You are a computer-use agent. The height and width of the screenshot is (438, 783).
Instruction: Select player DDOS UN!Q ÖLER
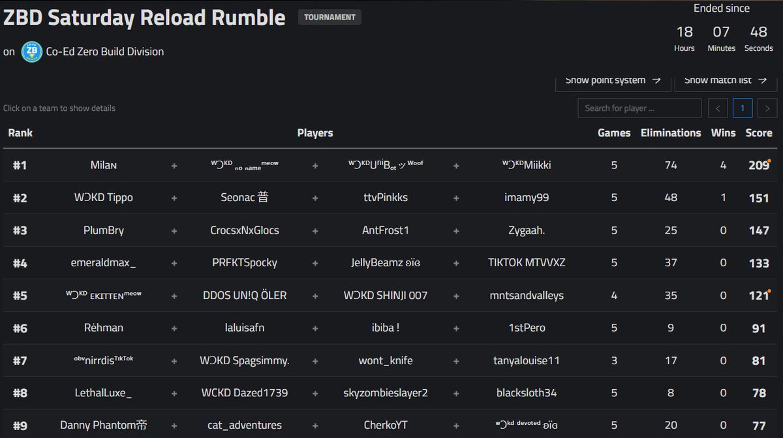point(245,296)
